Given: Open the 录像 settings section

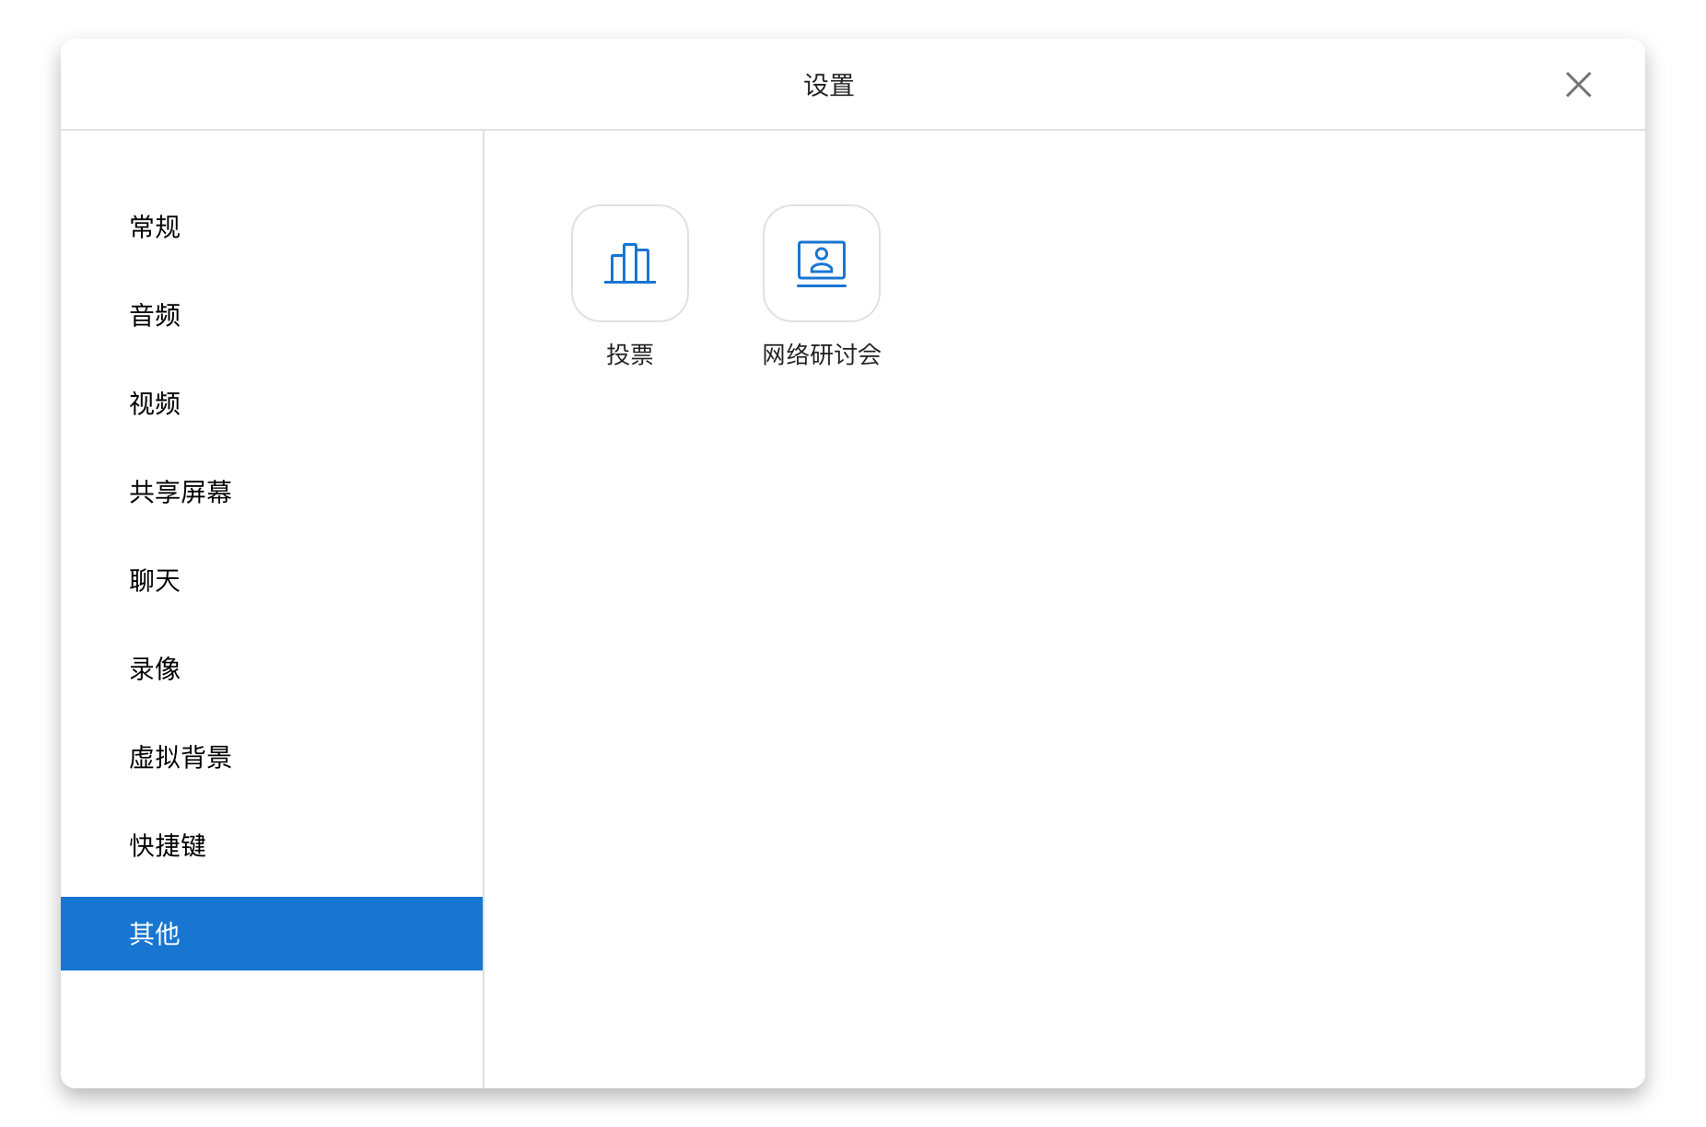Looking at the screenshot, I should 272,668.
